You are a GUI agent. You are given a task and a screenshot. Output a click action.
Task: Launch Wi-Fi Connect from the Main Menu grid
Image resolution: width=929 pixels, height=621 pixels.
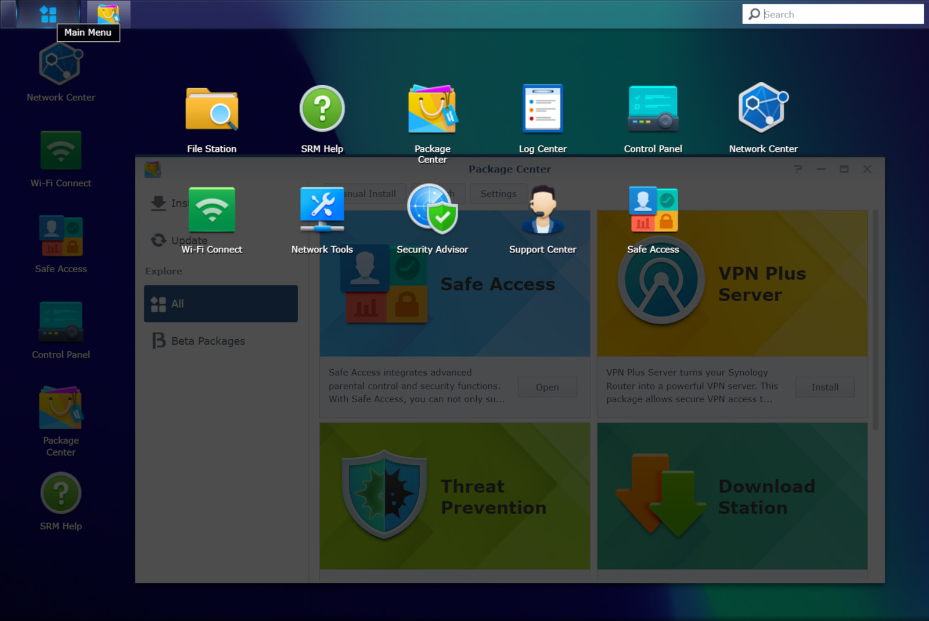[211, 210]
